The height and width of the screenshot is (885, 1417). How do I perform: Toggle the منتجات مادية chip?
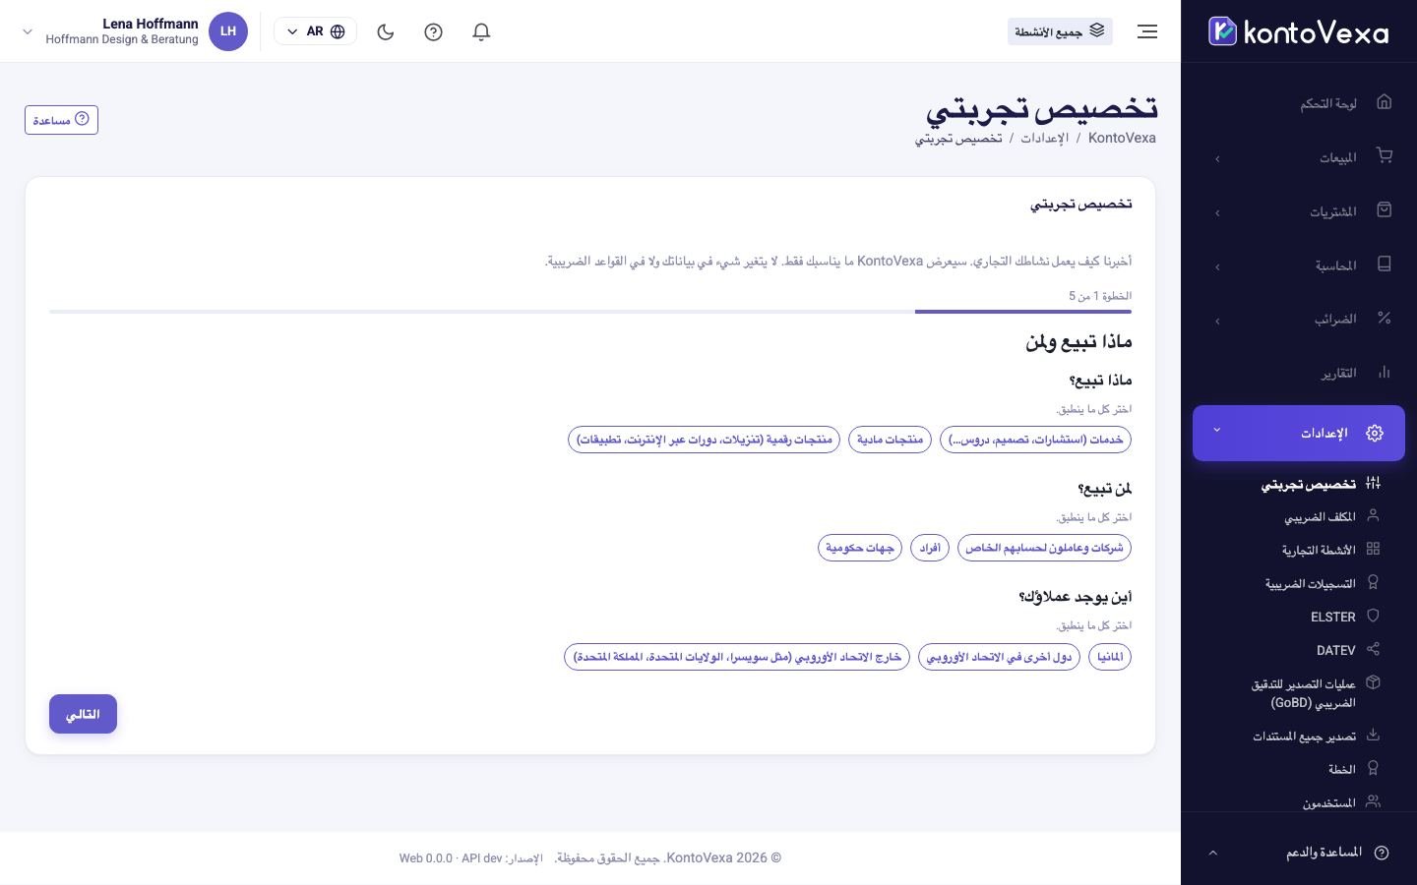(x=890, y=440)
